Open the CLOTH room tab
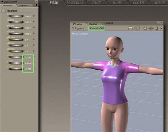Screen dimensions: 168x132 tap(138, 2)
